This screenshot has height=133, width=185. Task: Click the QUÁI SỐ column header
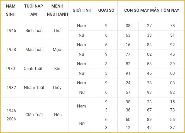(x=106, y=10)
